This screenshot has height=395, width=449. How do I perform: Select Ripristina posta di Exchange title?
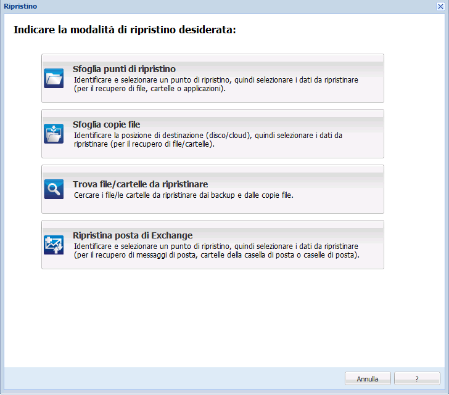(133, 235)
